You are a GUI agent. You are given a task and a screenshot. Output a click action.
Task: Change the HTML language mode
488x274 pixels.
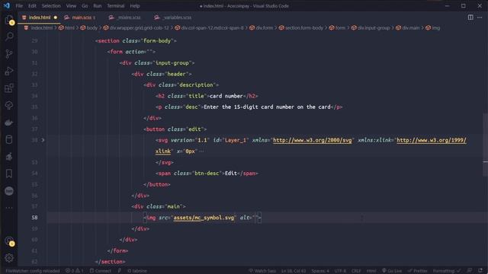[371, 271]
